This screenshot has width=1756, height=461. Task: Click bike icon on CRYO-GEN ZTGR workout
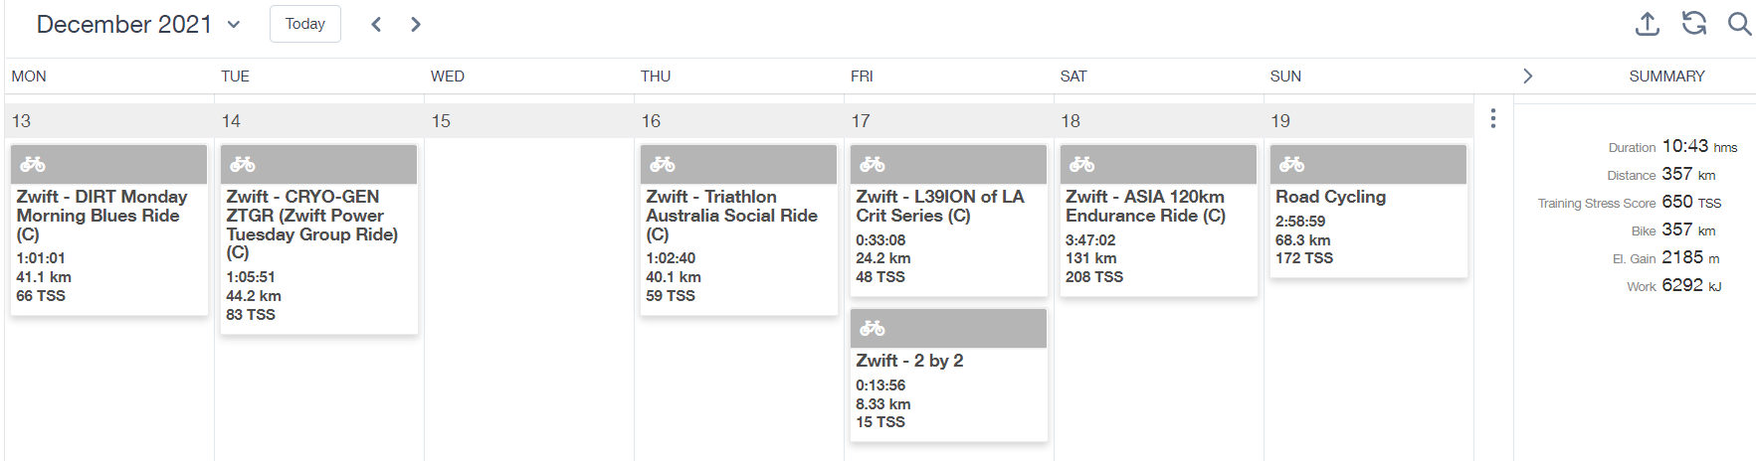243,164
